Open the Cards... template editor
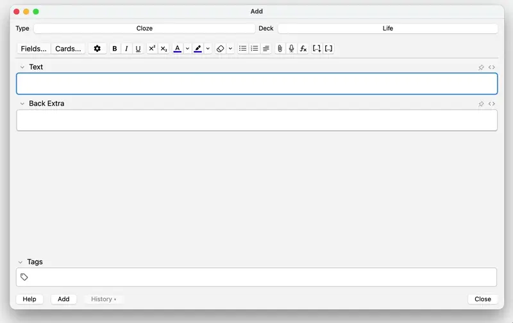Image resolution: width=513 pixels, height=323 pixels. 68,49
